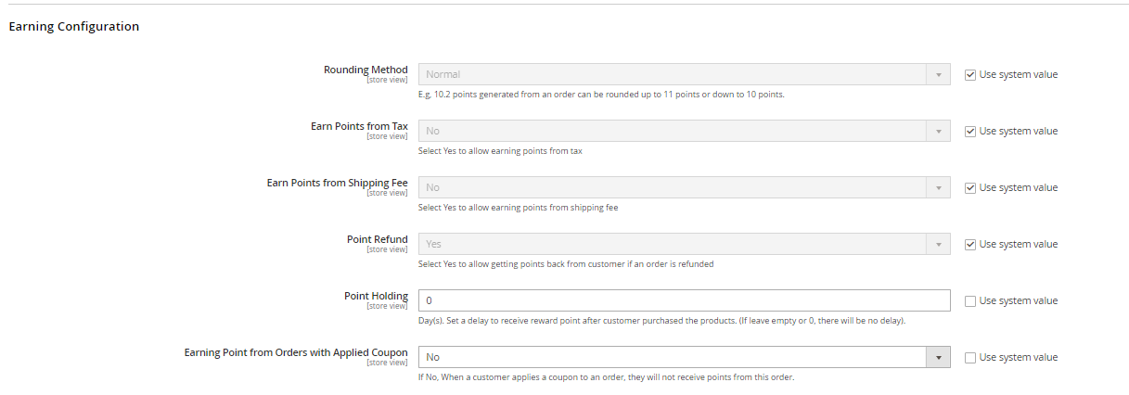
Task: Click the arrow icon of Point Refund select
Action: click(938, 244)
